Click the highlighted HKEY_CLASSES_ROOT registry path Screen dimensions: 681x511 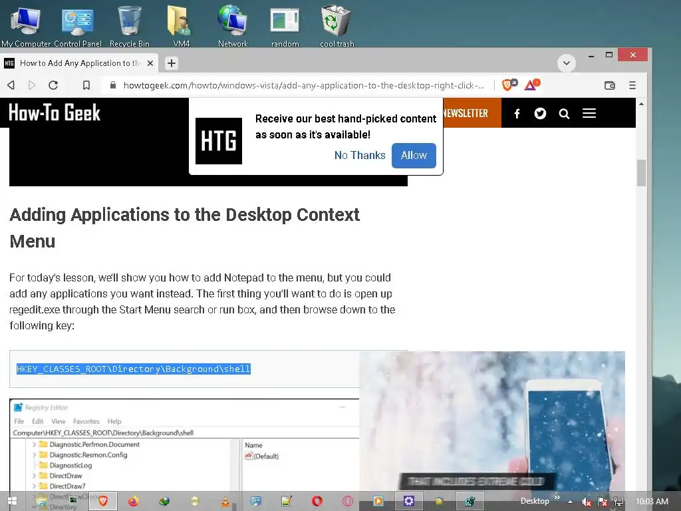pyautogui.click(x=133, y=369)
